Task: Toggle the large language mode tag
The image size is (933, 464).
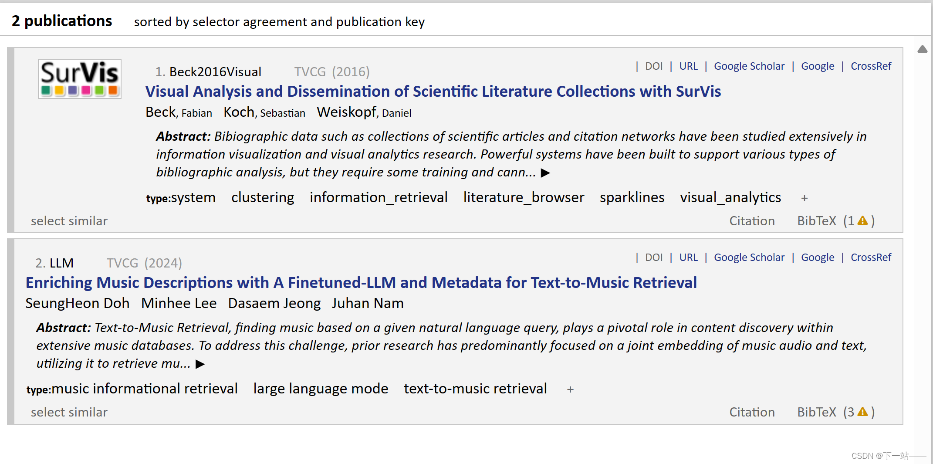Action: [x=321, y=389]
